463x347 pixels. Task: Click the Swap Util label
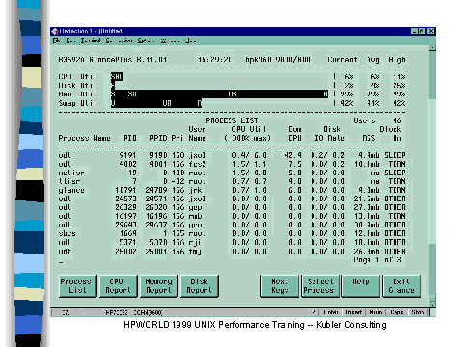pyautogui.click(x=77, y=103)
